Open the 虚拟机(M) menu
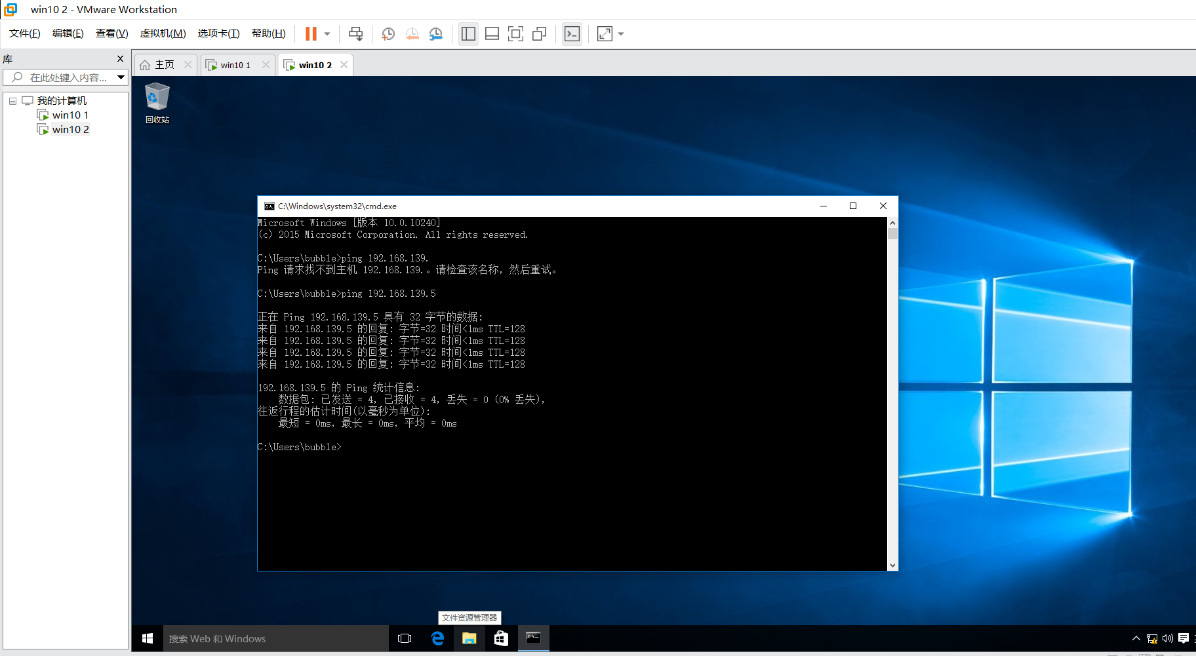The height and width of the screenshot is (656, 1196). click(163, 33)
